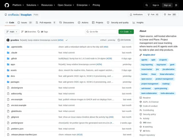Click the Go to file search field
This screenshot has width=183, height=137.
point(101,32)
